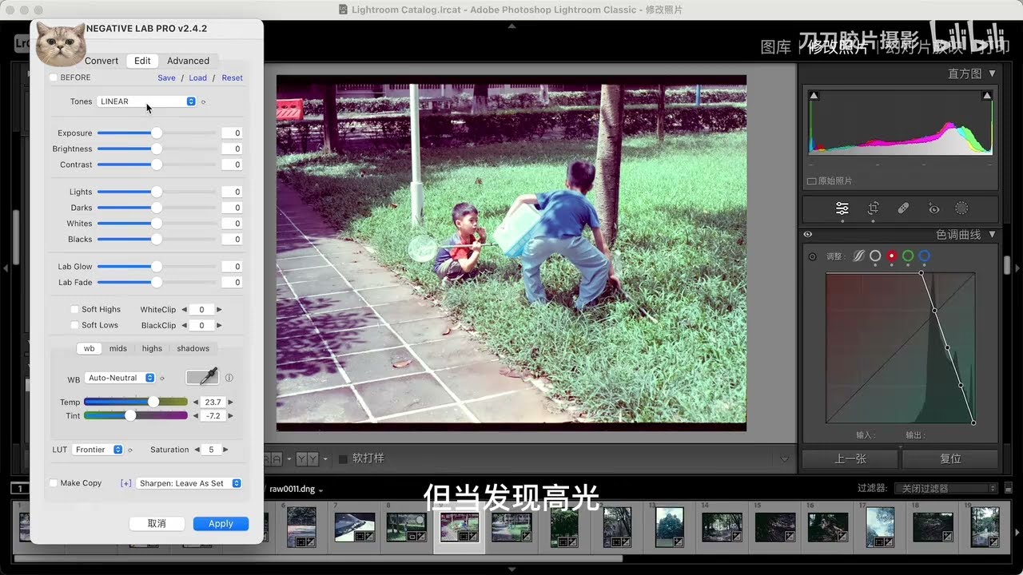Select the Crop overlay tool
Screen dimensions: 1023x575
coord(873,208)
